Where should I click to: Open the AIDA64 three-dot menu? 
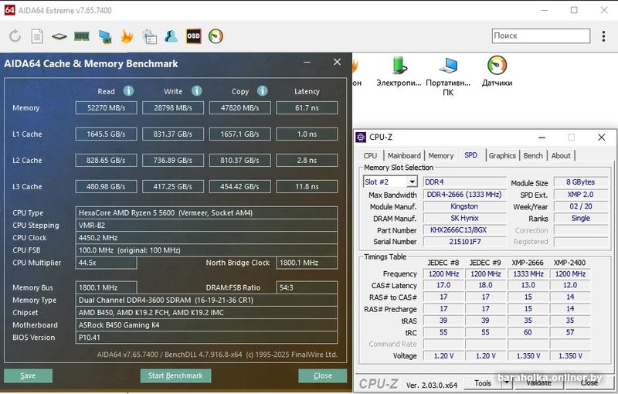coord(603,36)
